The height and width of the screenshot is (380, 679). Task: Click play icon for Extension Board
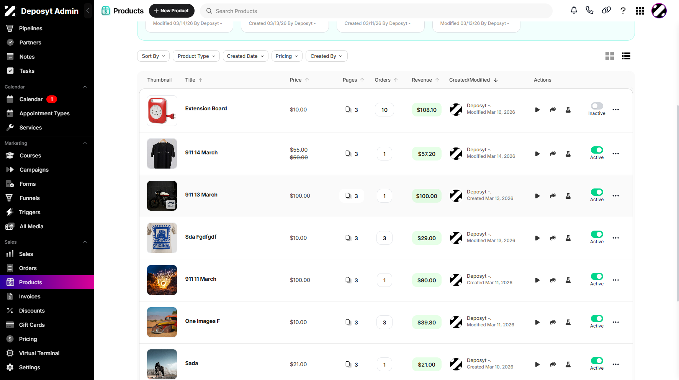click(537, 110)
